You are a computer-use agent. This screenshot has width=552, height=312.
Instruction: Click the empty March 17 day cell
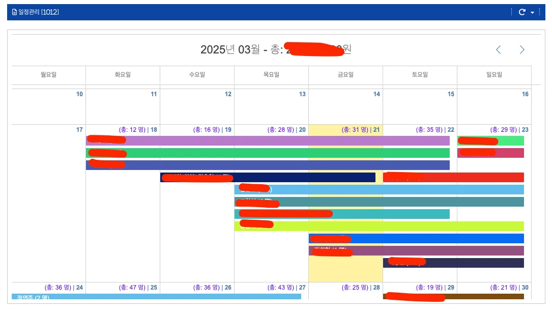[48, 204]
